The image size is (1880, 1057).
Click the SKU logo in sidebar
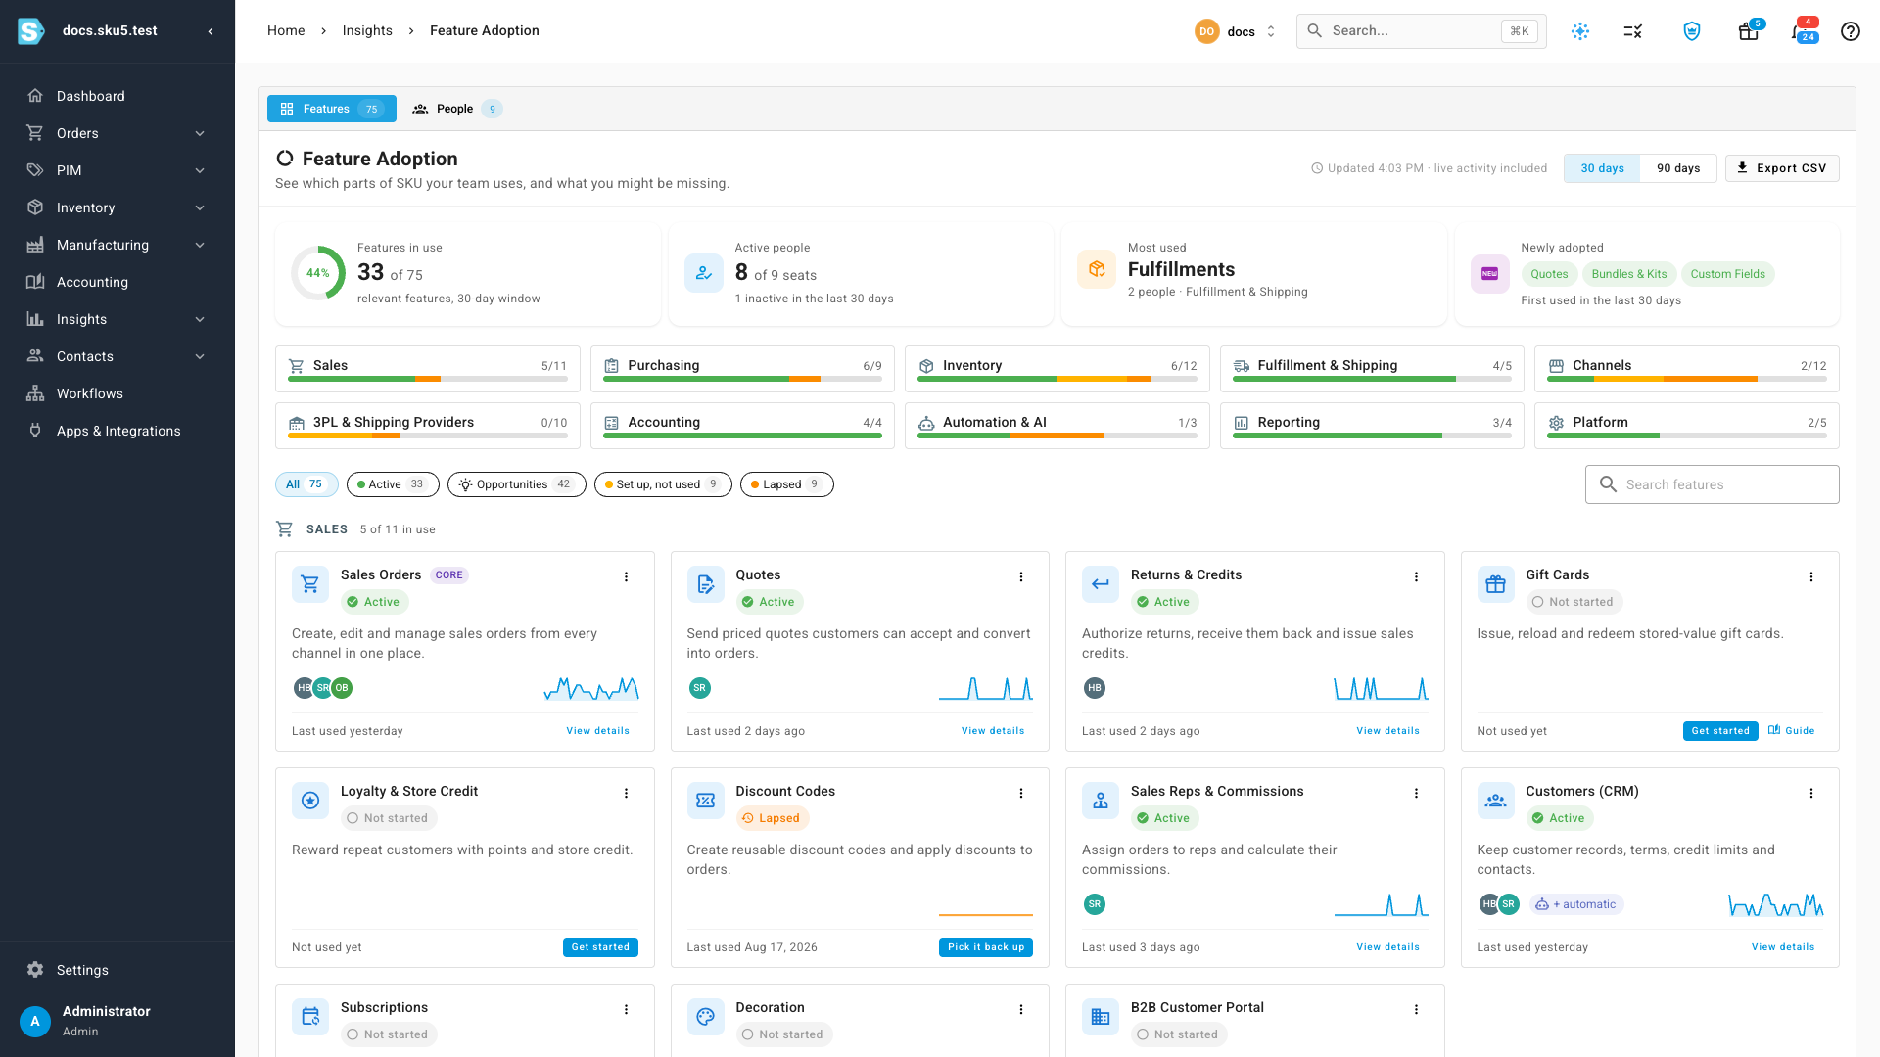(31, 31)
